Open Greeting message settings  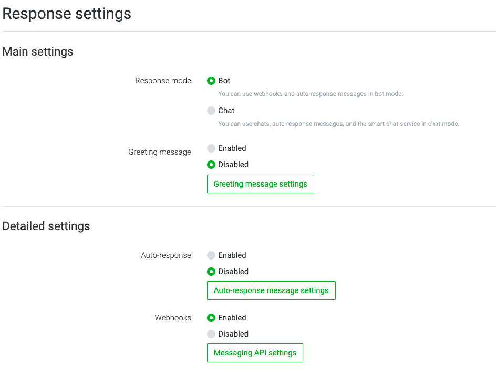[x=260, y=184]
